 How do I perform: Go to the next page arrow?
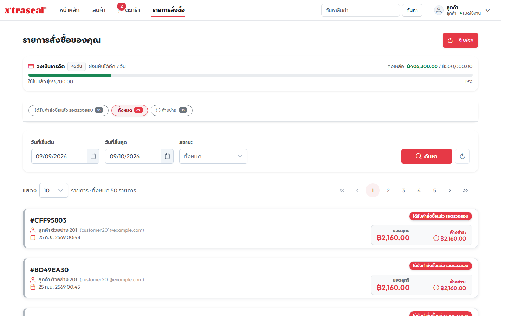[450, 190]
